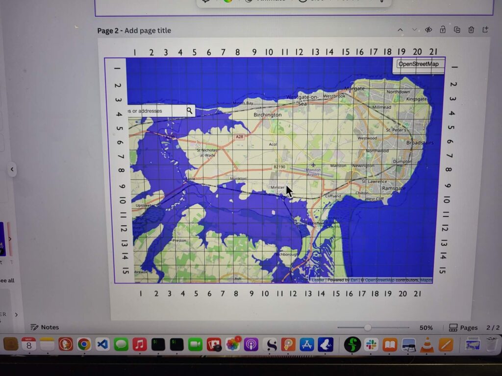Image resolution: width=502 pixels, height=376 pixels.
Task: Open the Notes panel
Action: pos(45,327)
